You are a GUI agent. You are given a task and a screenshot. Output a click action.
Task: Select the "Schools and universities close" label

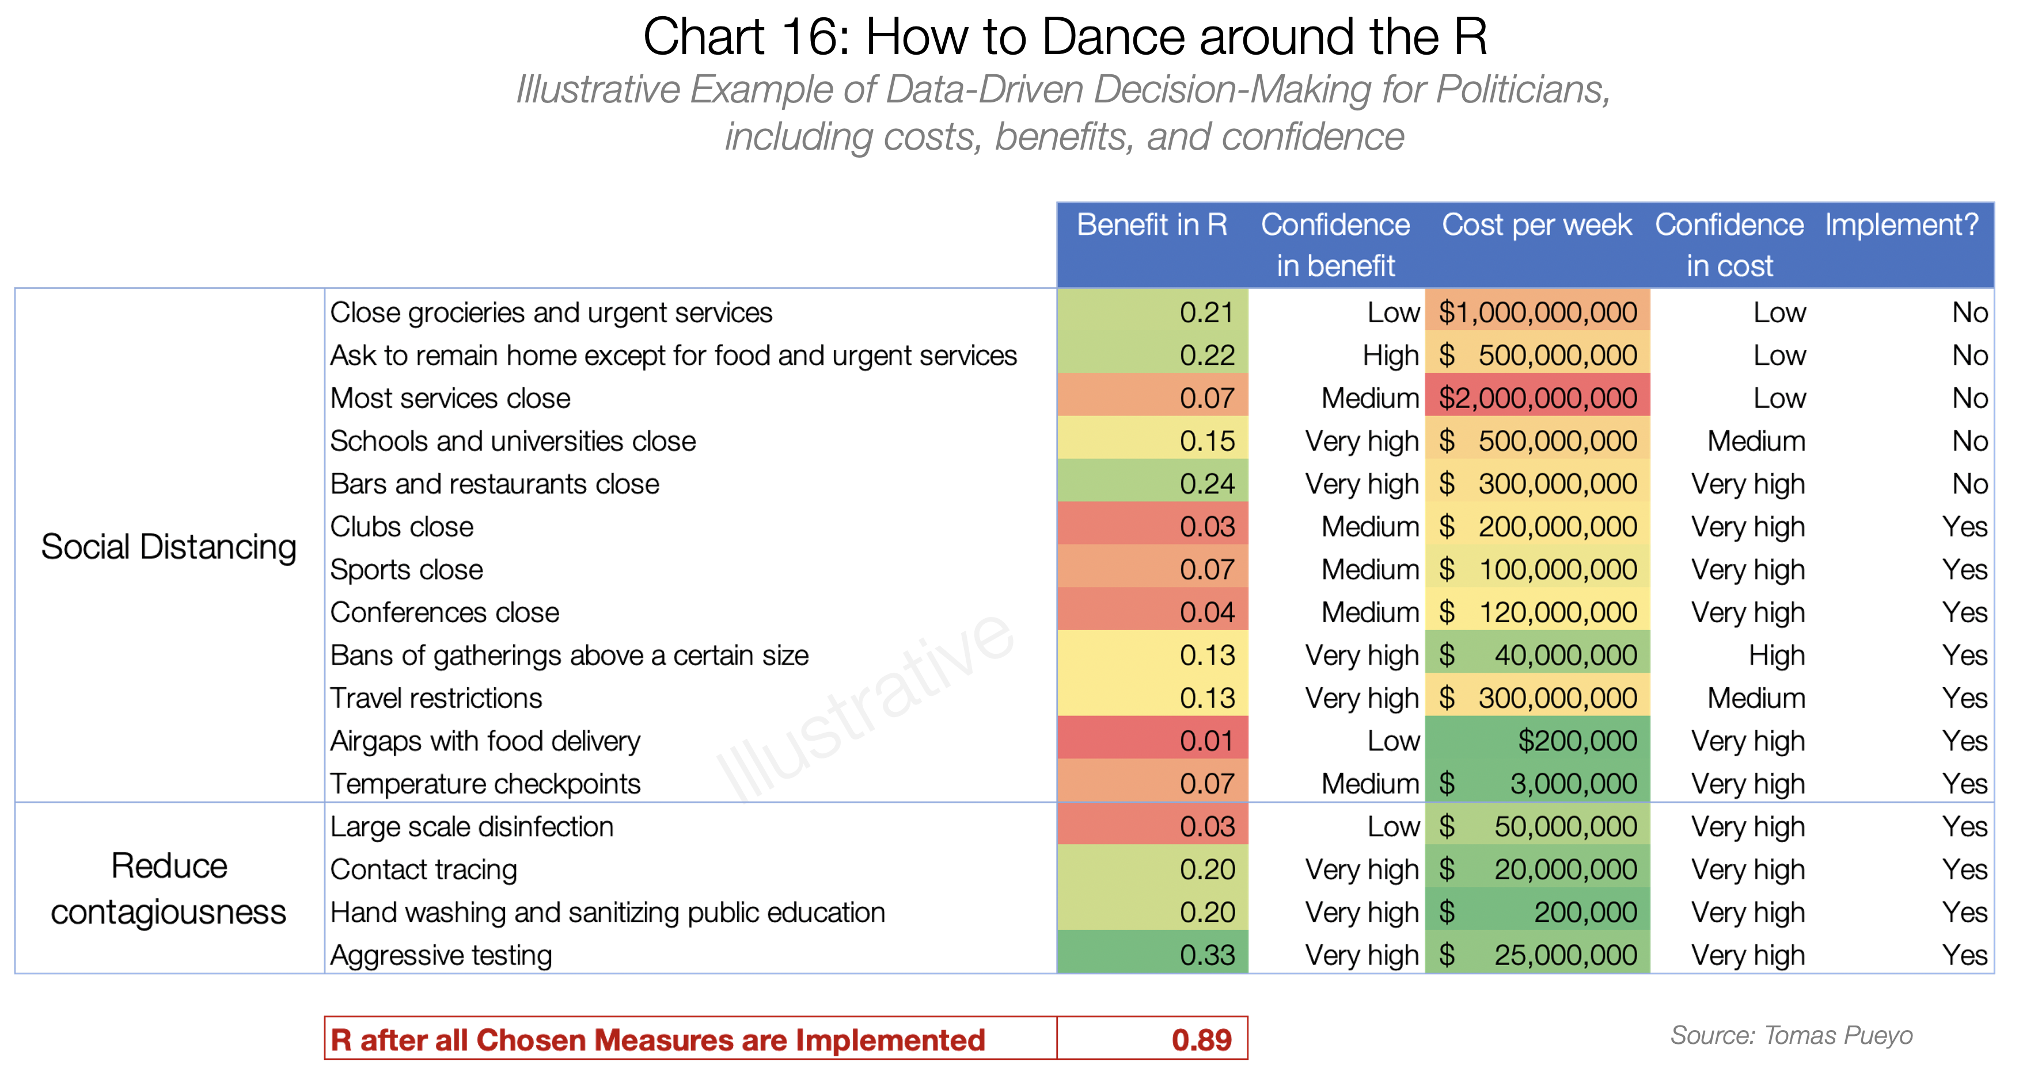513,441
